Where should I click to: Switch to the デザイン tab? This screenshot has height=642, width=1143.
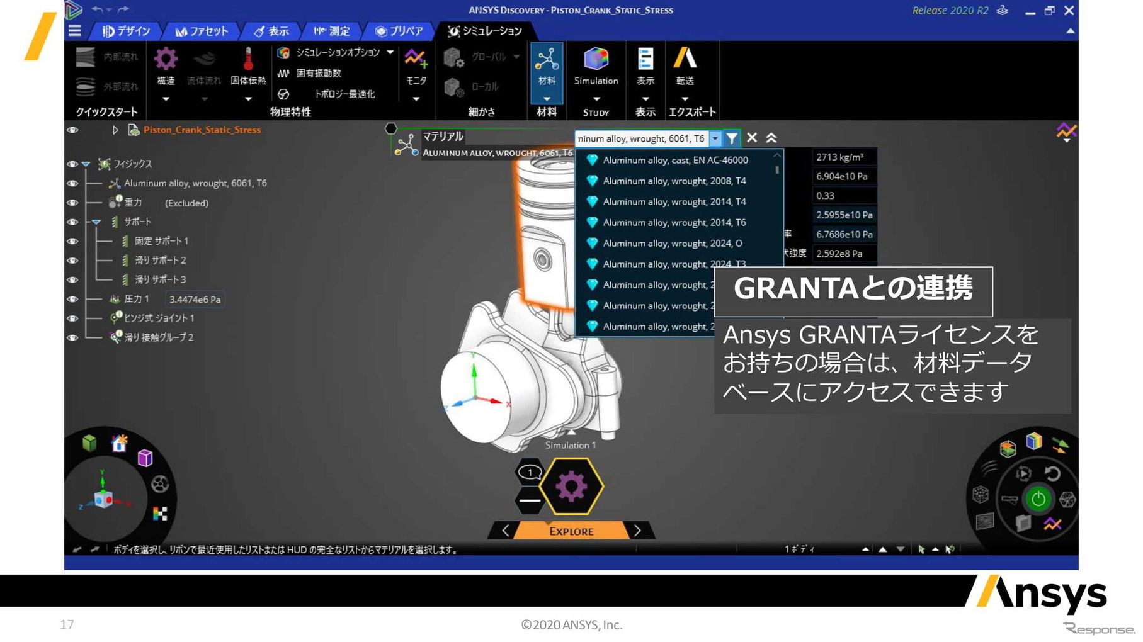tap(127, 31)
